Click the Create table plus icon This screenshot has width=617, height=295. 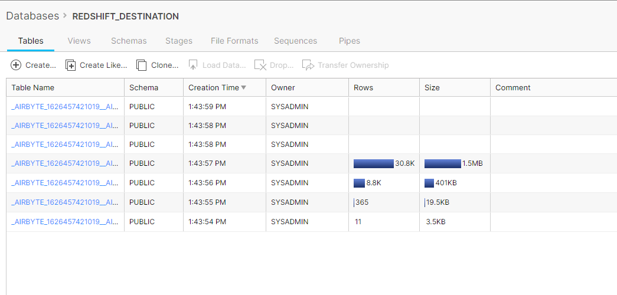coord(16,65)
